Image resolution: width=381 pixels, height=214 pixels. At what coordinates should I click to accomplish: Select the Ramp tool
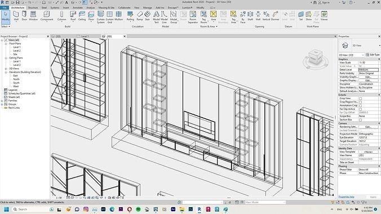coord(140,16)
